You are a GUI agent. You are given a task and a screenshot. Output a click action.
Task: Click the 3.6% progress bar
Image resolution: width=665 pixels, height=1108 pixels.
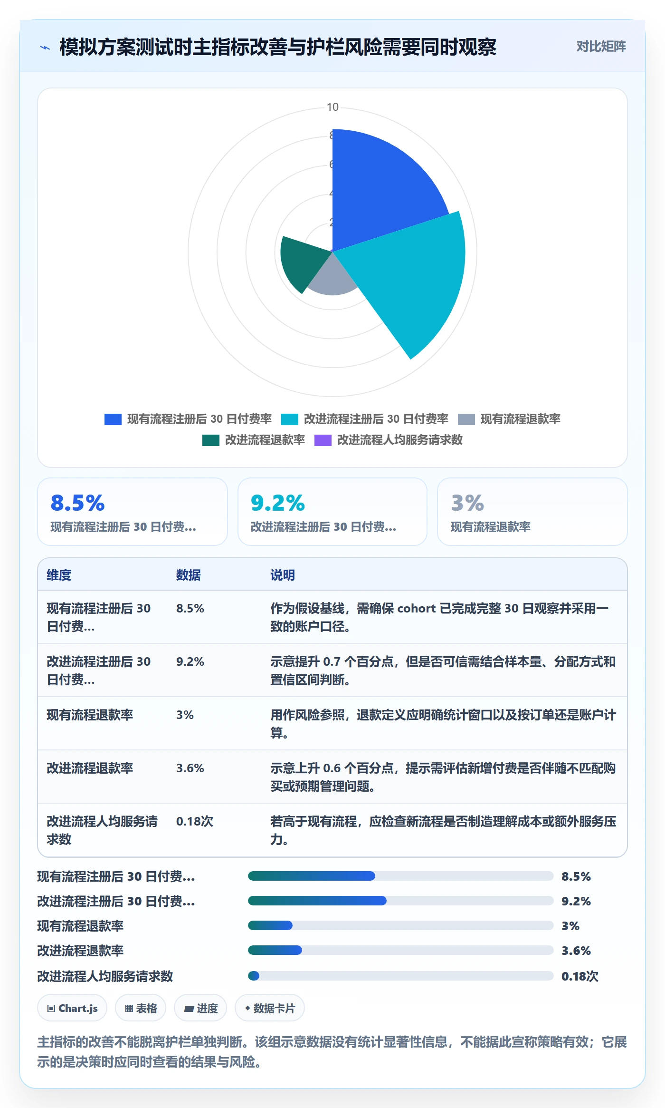[x=401, y=950]
